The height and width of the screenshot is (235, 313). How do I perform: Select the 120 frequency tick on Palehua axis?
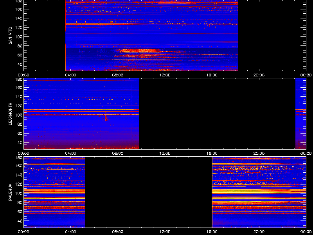(x=19, y=184)
